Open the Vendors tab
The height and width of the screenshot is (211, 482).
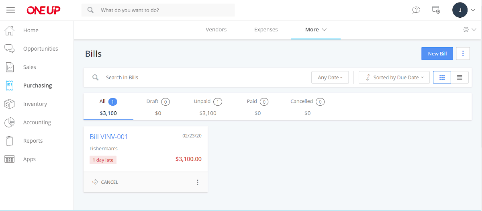coord(216,30)
